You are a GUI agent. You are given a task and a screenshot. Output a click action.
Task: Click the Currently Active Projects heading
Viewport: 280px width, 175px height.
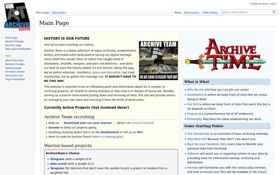click(x=86, y=107)
